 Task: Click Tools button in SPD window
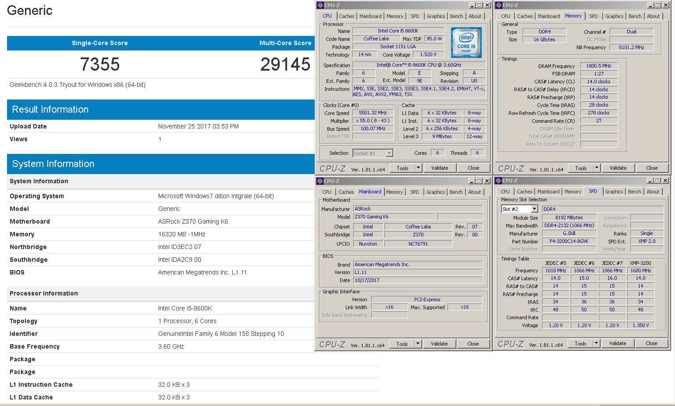580,343
